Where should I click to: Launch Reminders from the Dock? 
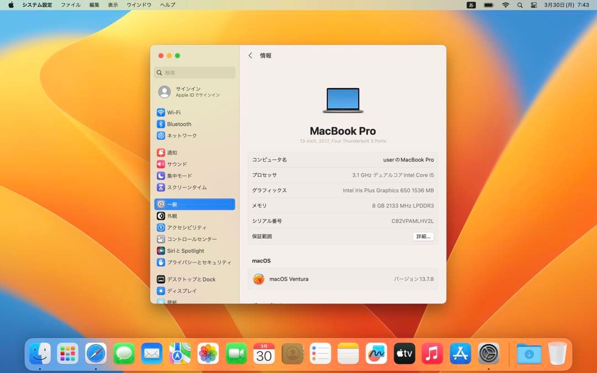coord(320,354)
